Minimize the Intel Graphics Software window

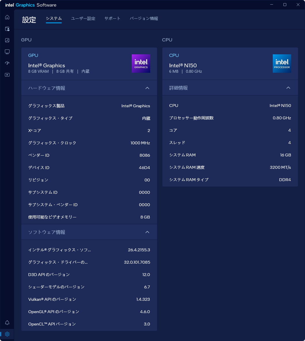click(271, 5)
